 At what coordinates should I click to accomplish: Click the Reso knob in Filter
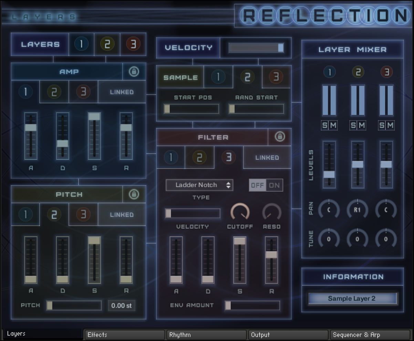click(272, 212)
